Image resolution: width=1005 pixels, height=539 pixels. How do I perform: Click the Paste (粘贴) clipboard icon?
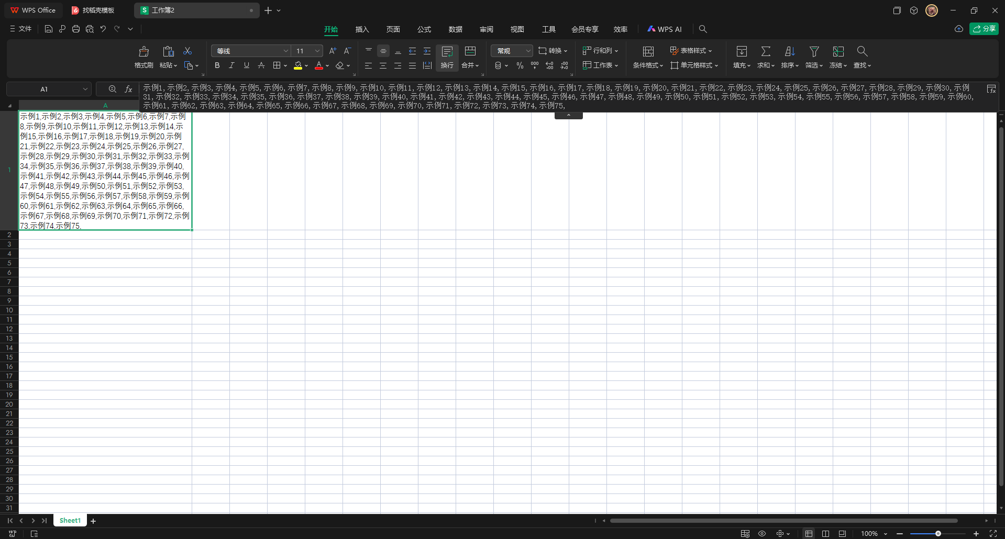(x=168, y=51)
